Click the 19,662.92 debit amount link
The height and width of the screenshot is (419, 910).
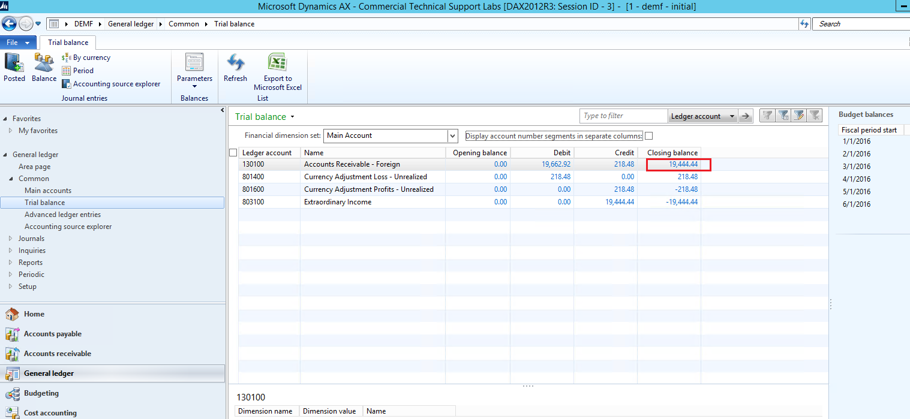[x=555, y=164]
